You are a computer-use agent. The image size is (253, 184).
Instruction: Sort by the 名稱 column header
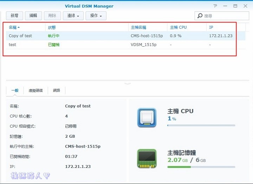point(26,27)
